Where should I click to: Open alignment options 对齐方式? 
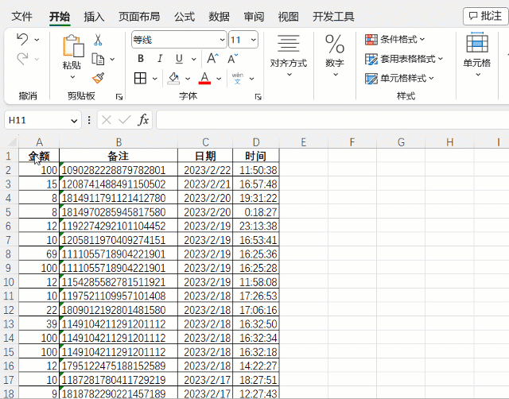289,55
